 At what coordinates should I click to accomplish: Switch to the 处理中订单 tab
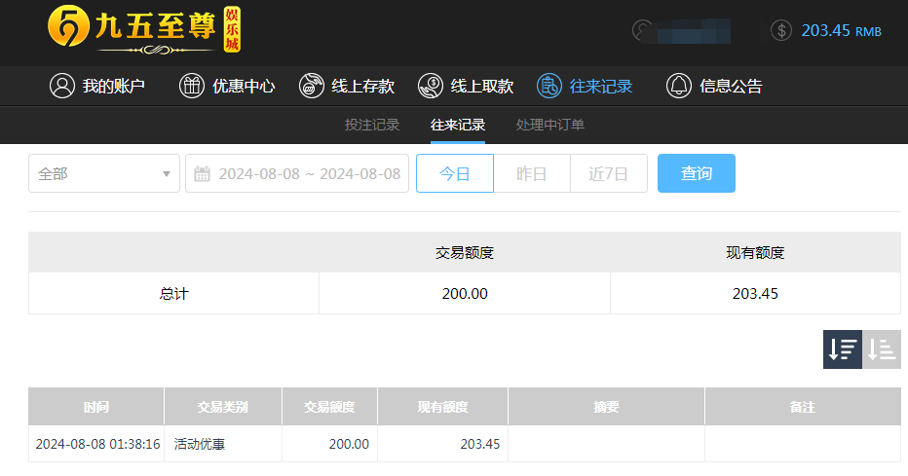click(550, 125)
